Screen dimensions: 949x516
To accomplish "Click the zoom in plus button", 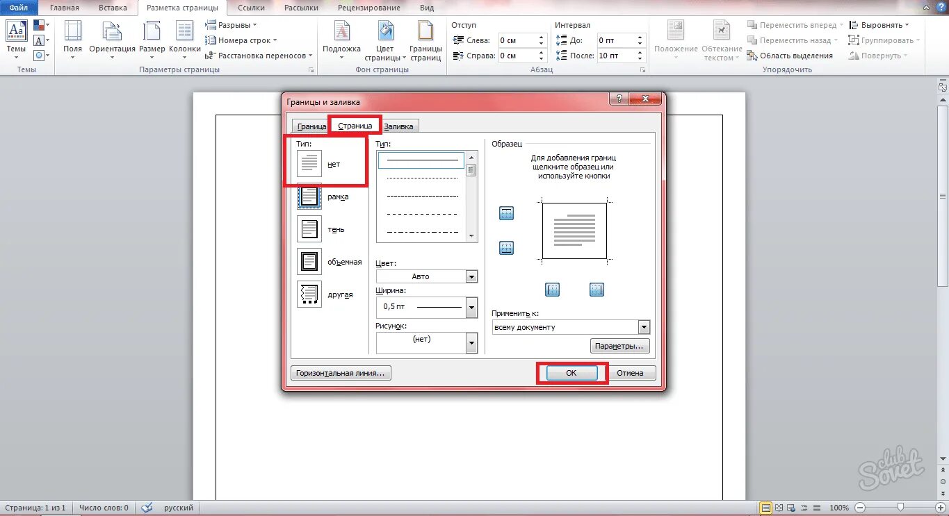I will (941, 508).
